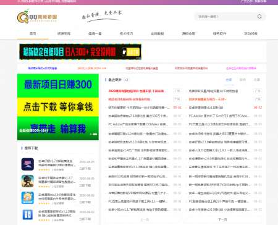Open the red 2020 pinned article link

coord(136,91)
